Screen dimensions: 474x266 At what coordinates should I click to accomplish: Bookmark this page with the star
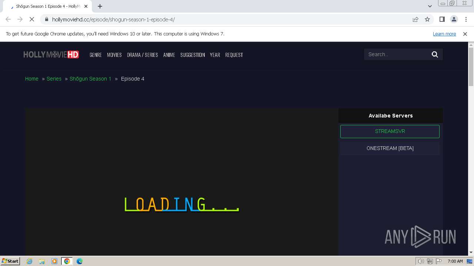pyautogui.click(x=427, y=19)
